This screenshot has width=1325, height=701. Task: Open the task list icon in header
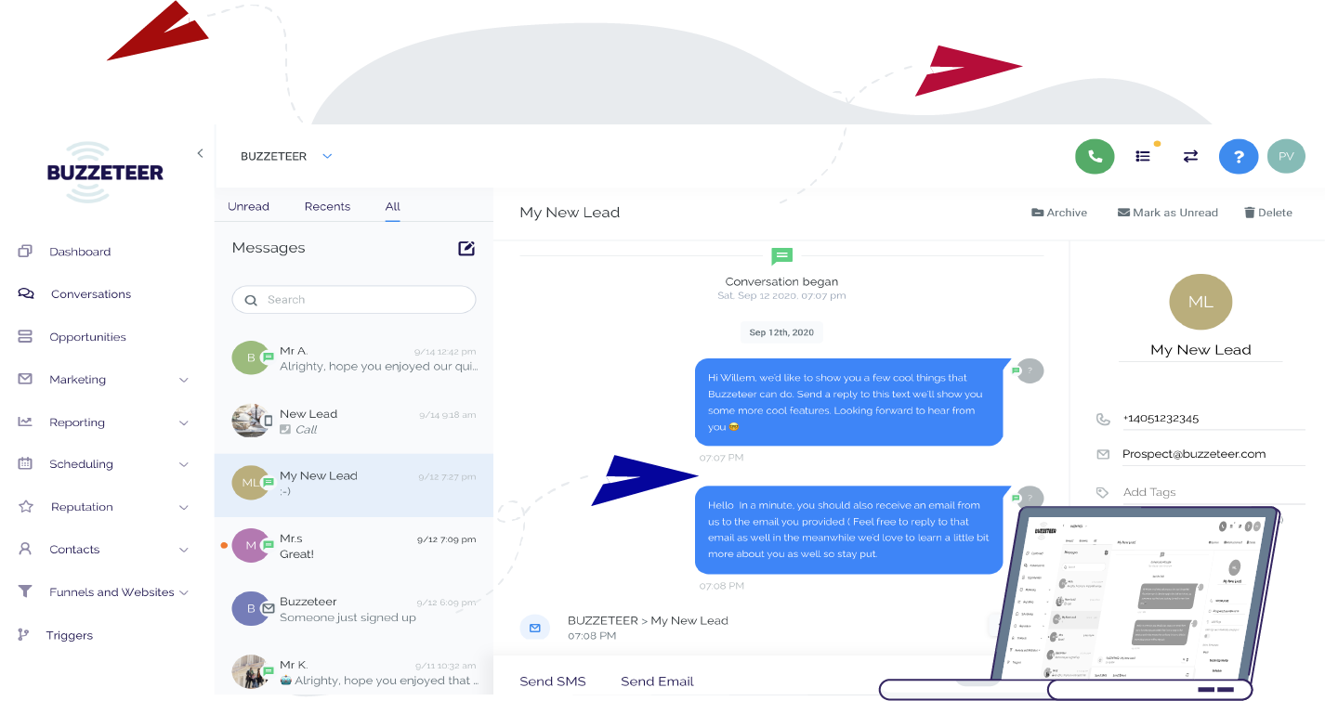pos(1143,156)
